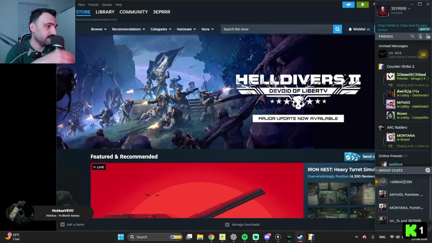432x243 pixels.
Task: Open aaditore under Online Friends
Action: 396,164
